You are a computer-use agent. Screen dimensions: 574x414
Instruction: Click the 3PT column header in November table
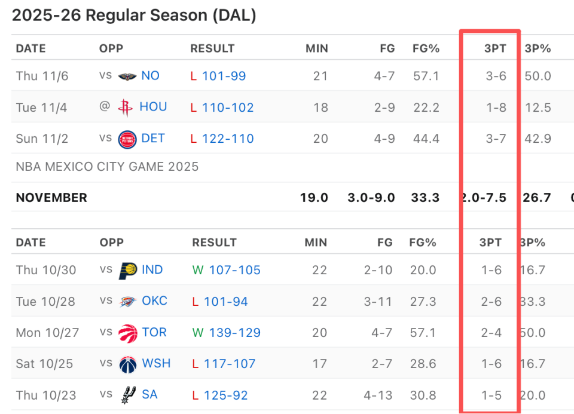(495, 48)
